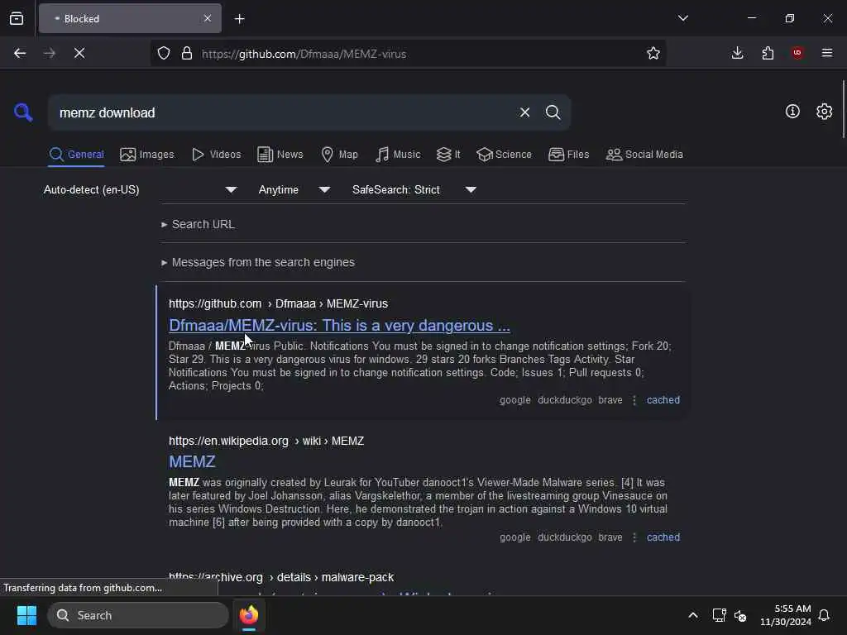Open cached version of GitHub result
847x635 pixels.
663,400
